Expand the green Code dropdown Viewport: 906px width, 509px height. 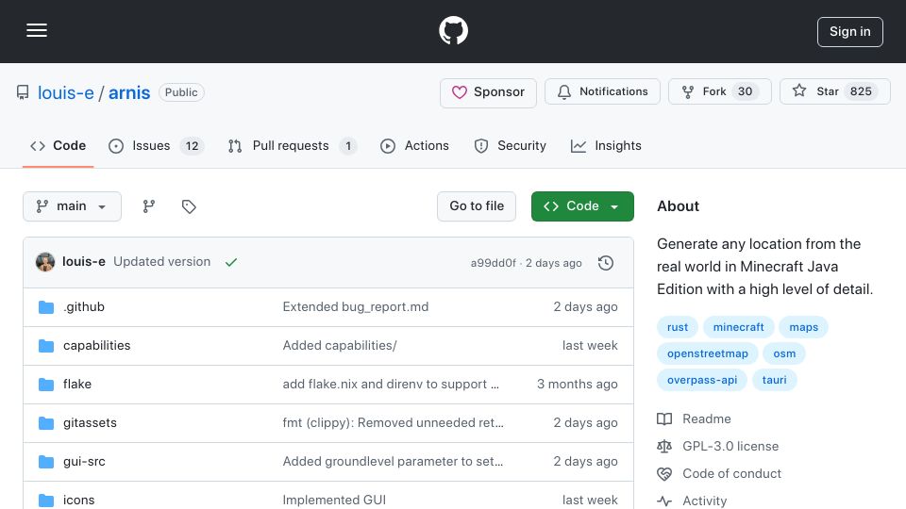pyautogui.click(x=582, y=206)
